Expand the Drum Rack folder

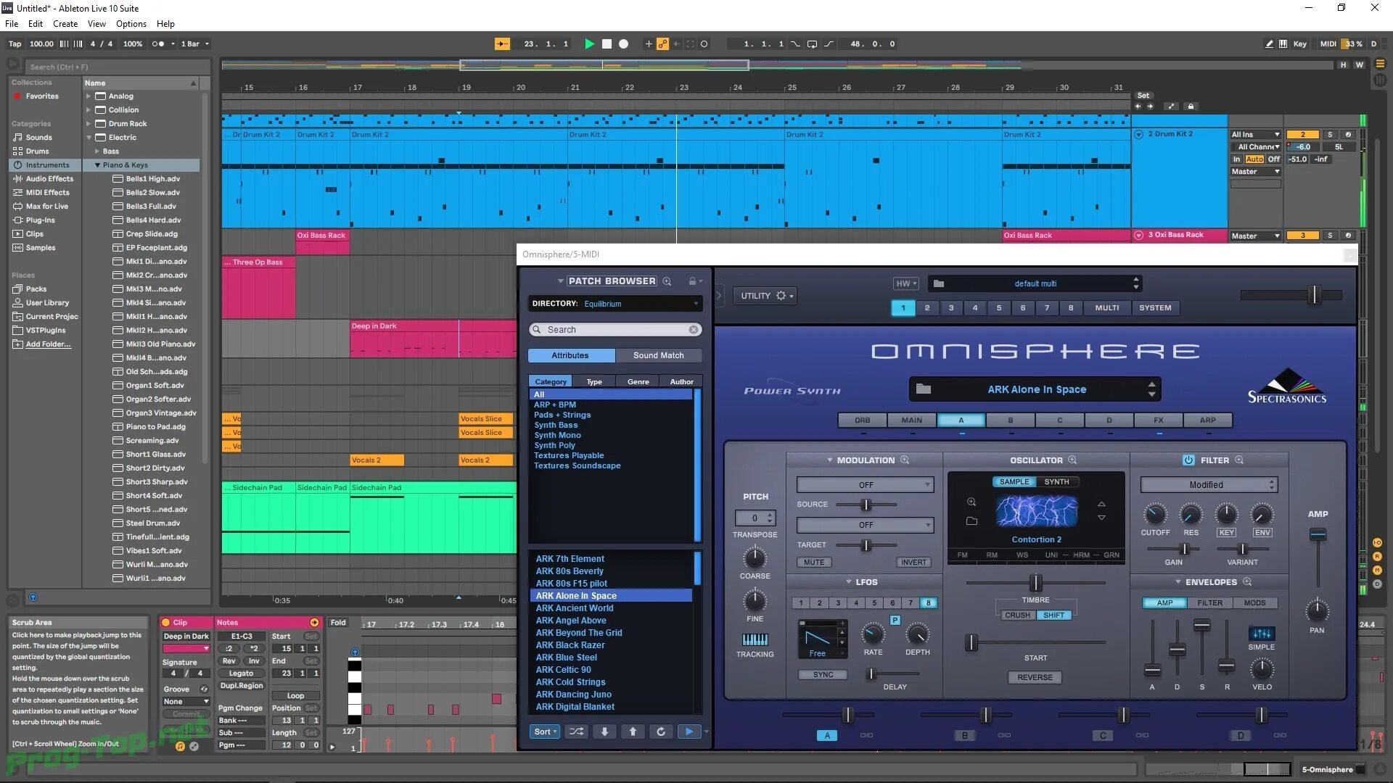pos(89,124)
